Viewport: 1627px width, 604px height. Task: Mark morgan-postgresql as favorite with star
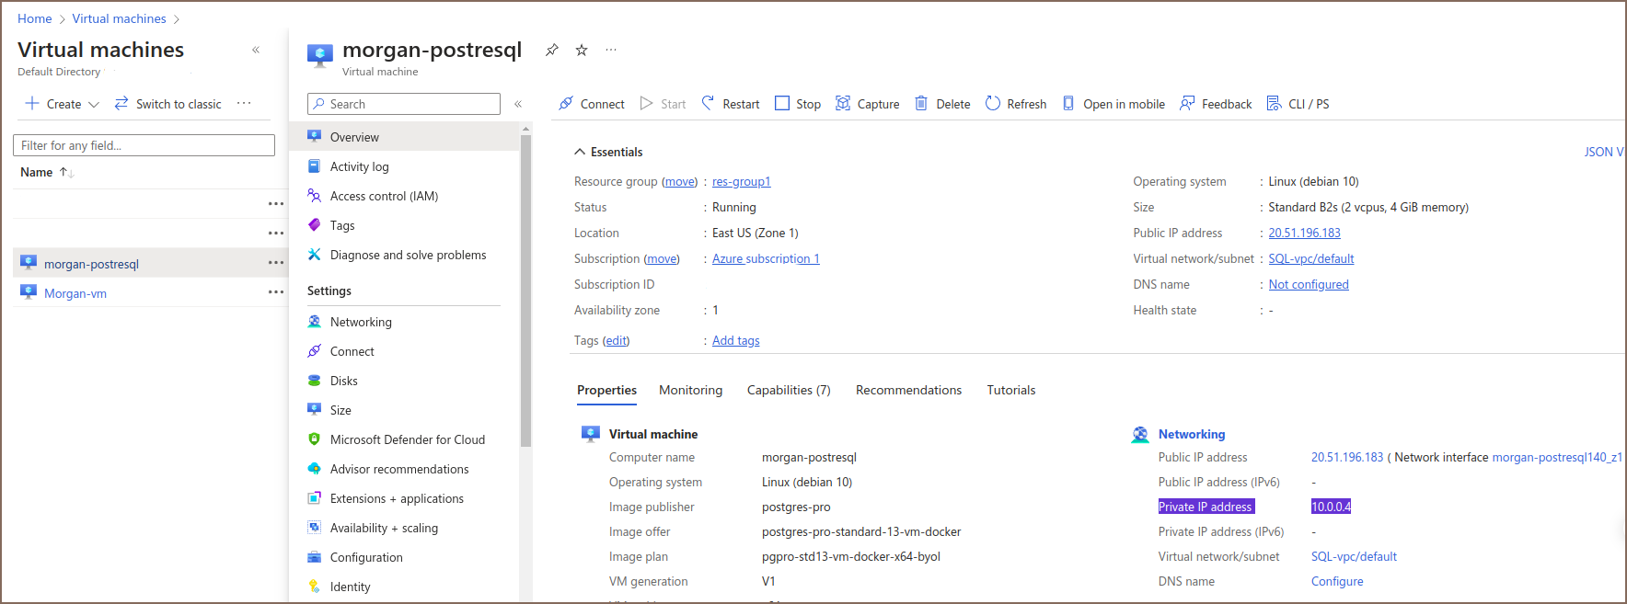(x=582, y=50)
